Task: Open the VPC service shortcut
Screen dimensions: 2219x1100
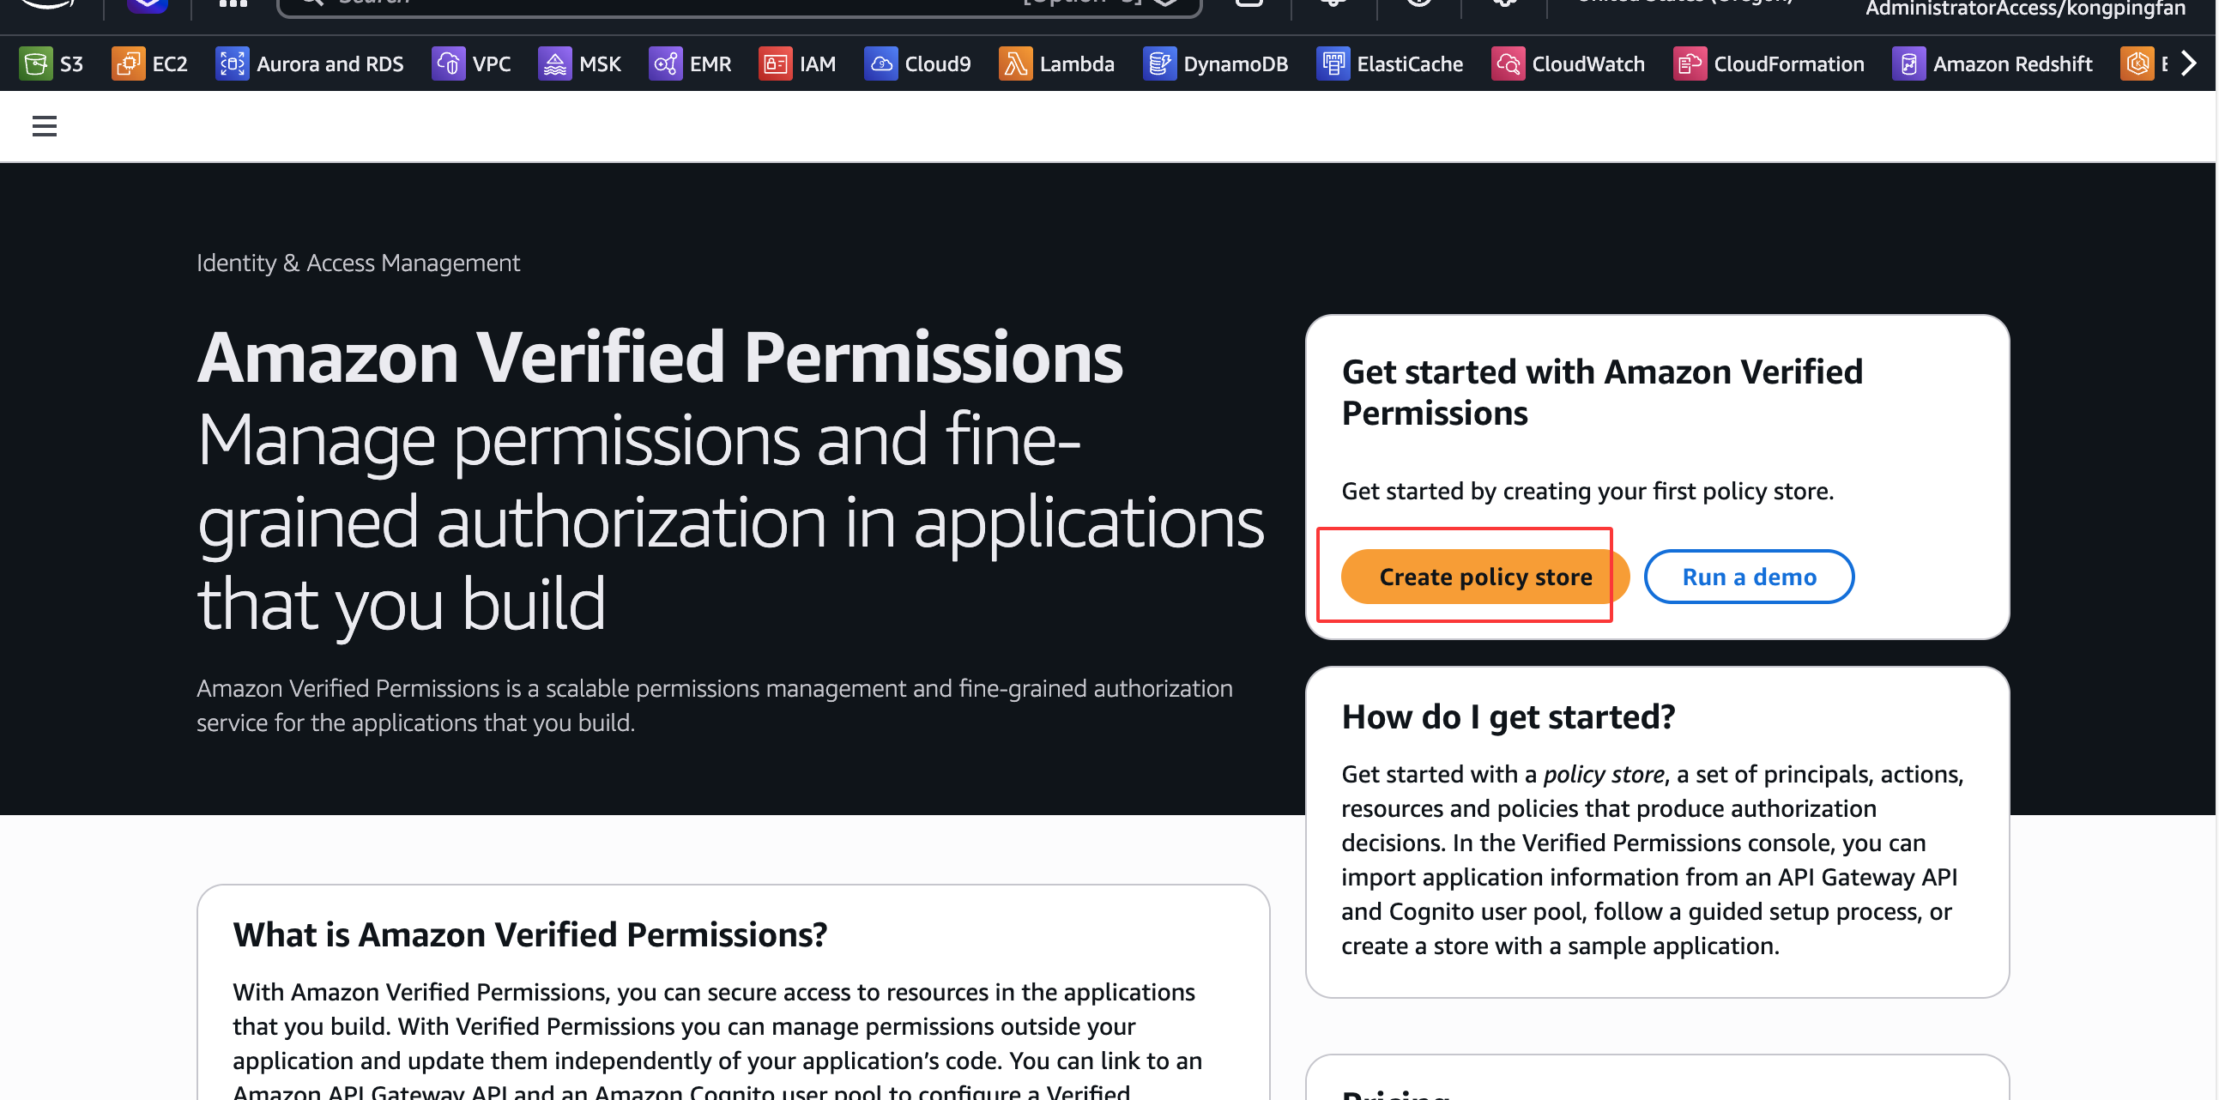Action: pyautogui.click(x=472, y=63)
